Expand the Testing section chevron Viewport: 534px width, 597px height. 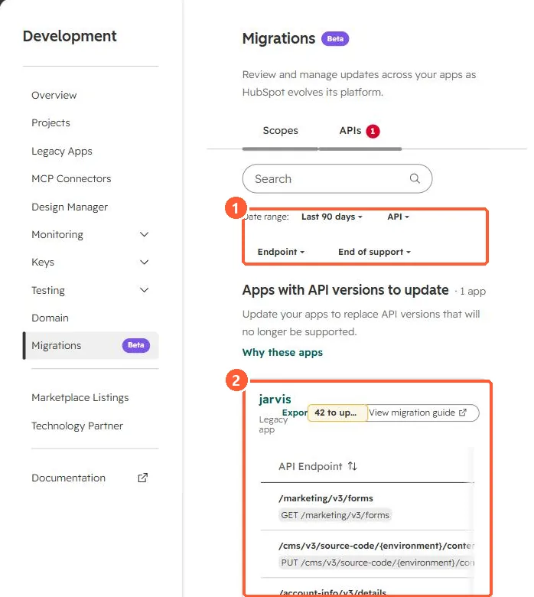tap(145, 290)
